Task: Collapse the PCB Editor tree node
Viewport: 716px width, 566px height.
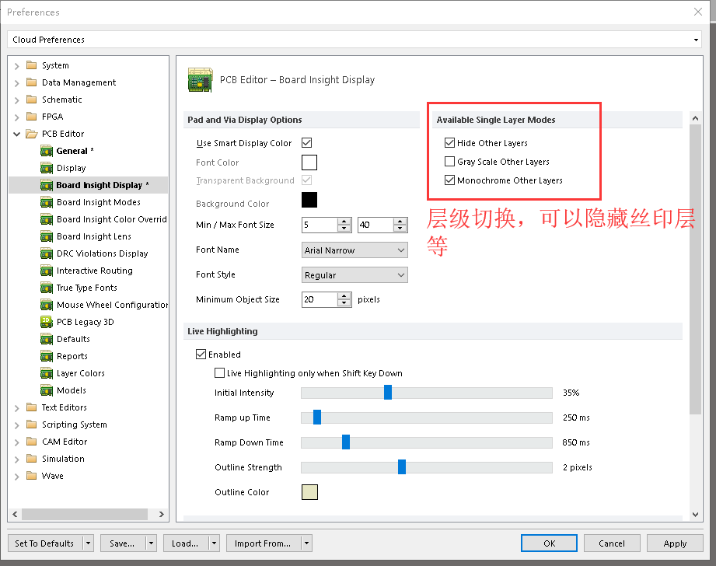Action: [x=17, y=134]
